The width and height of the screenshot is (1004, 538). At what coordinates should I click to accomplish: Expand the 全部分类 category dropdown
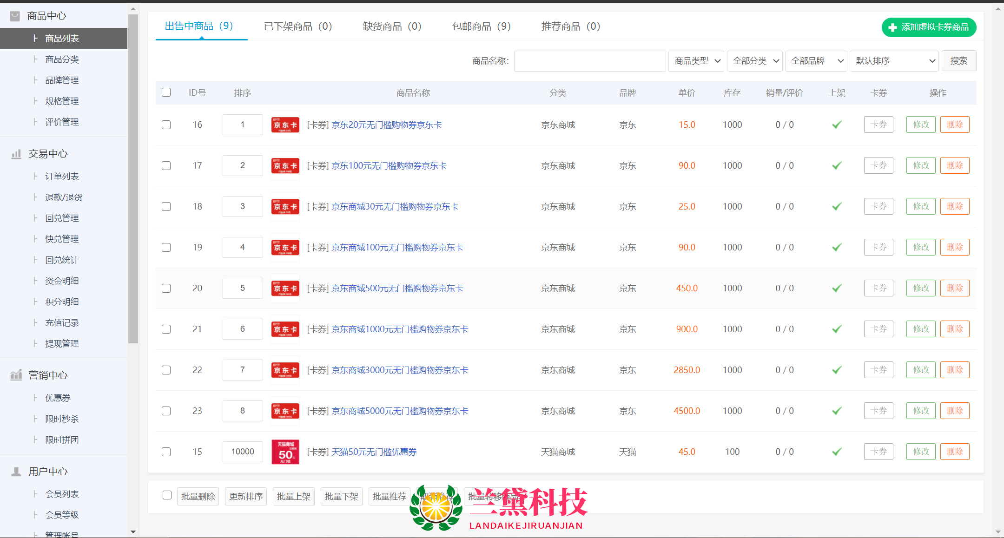[x=754, y=61]
